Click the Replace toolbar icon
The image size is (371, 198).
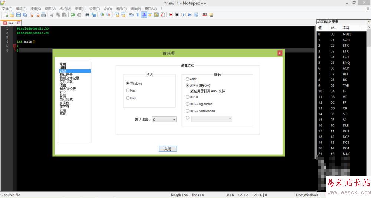pos(94,15)
